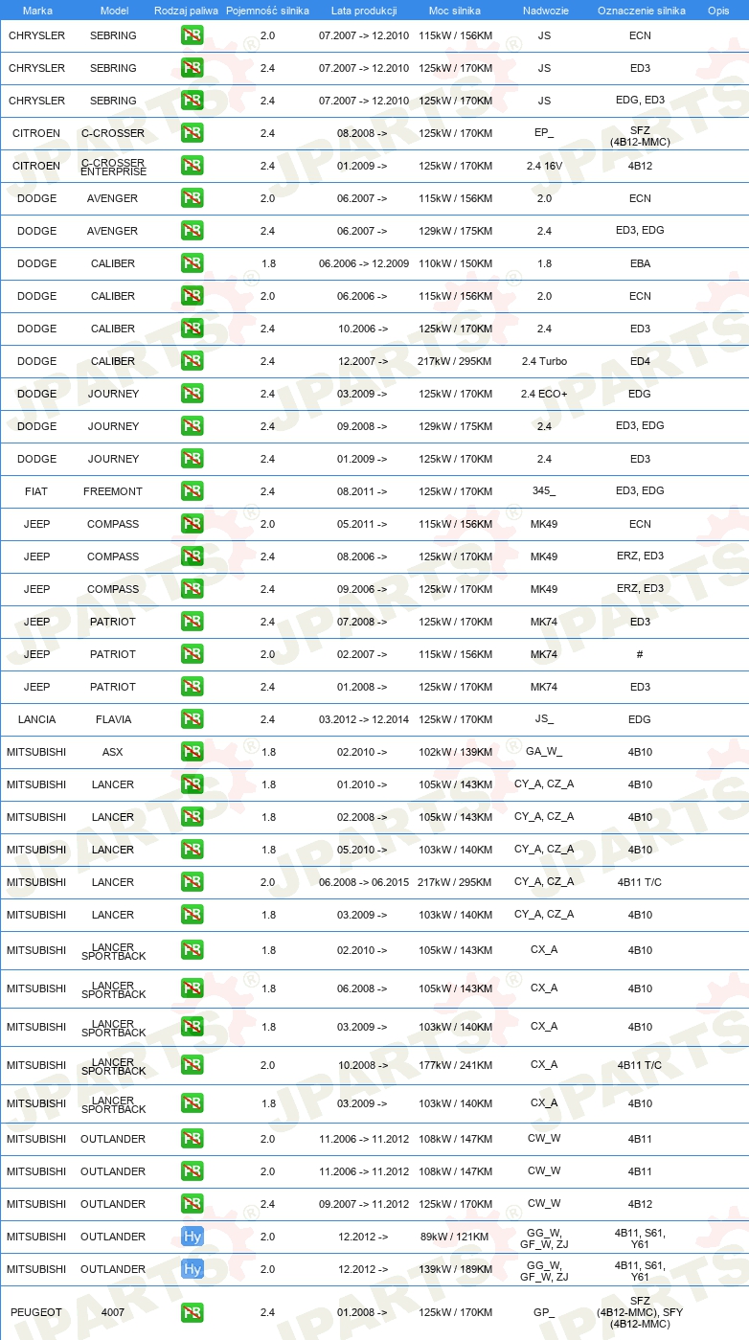Click petrol icon in Jeep Compass 2.0 row
Viewport: 749px width, 1340px height.
click(x=192, y=525)
